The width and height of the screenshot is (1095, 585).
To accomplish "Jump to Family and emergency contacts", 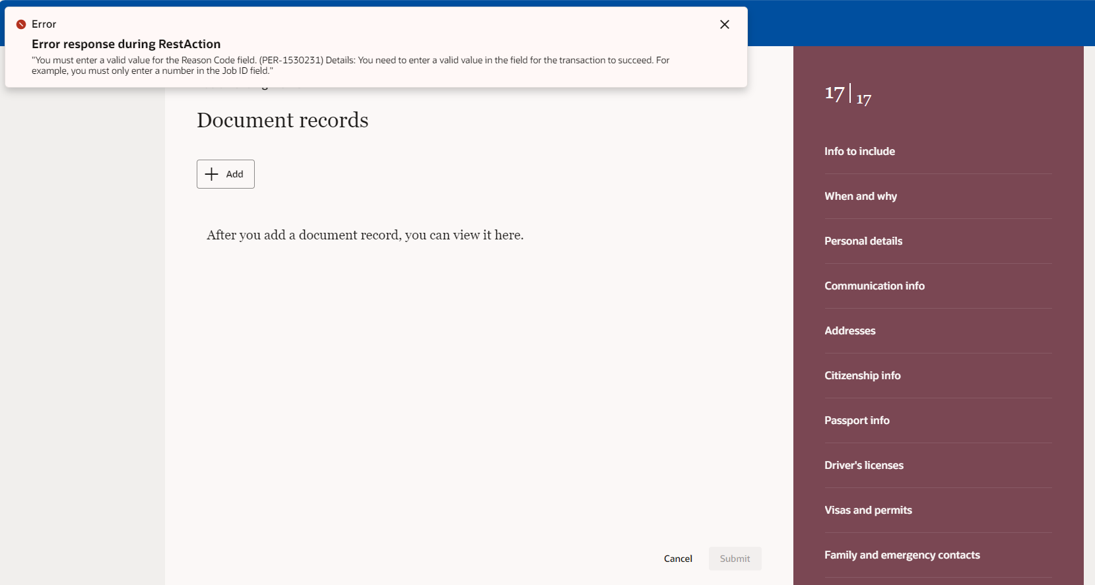I will pos(902,555).
